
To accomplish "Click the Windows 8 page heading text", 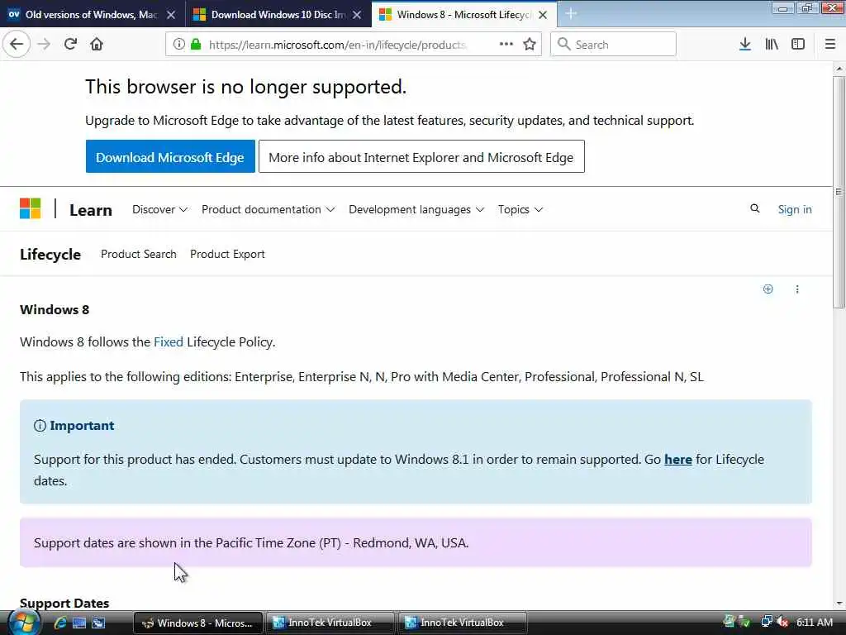I will coord(55,309).
